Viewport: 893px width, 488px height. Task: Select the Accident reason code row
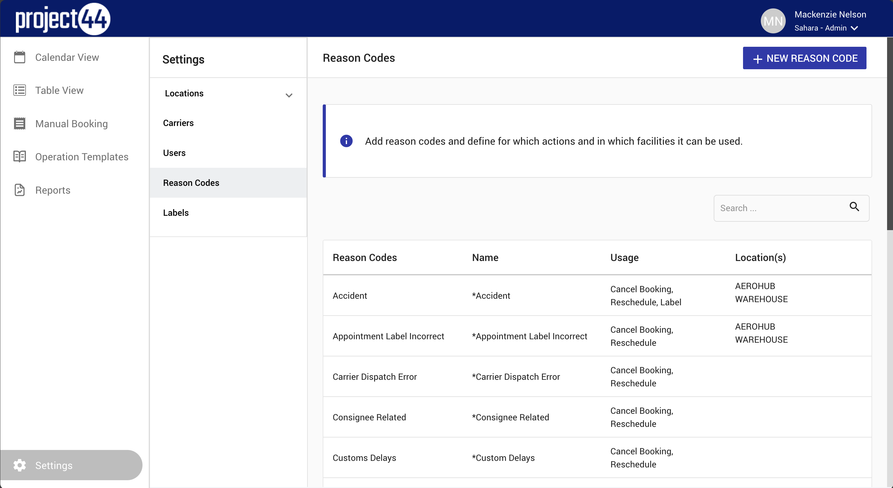tap(597, 295)
